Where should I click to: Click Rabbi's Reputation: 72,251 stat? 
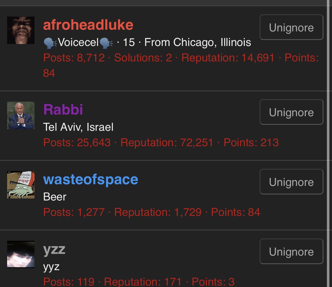167,142
